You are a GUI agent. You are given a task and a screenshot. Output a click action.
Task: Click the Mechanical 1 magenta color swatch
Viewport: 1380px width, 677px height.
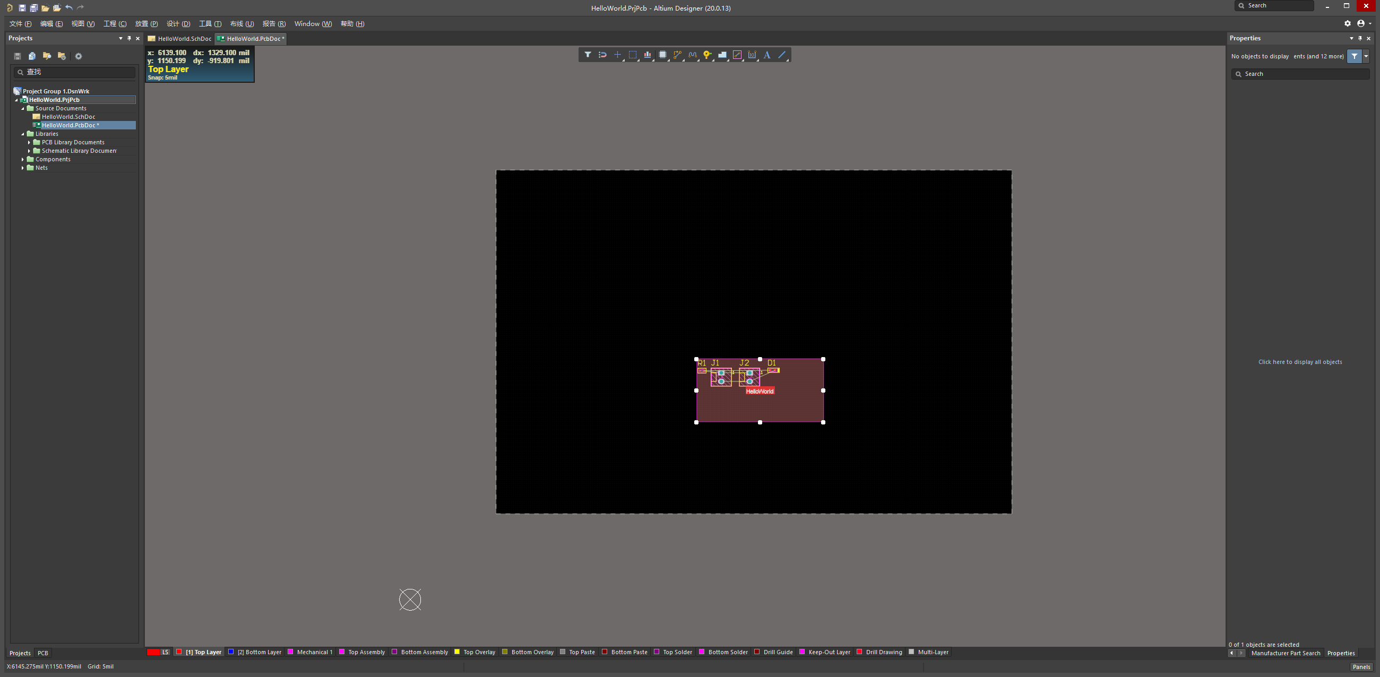[290, 652]
